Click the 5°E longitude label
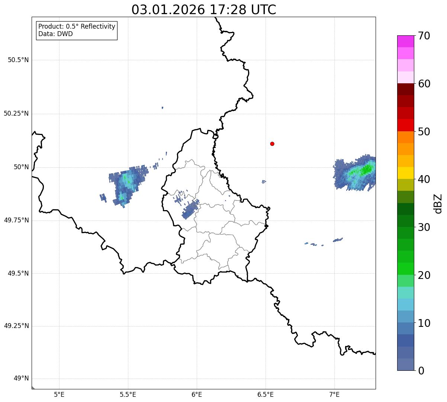Viewport: 447px width, 402px height. click(59, 394)
